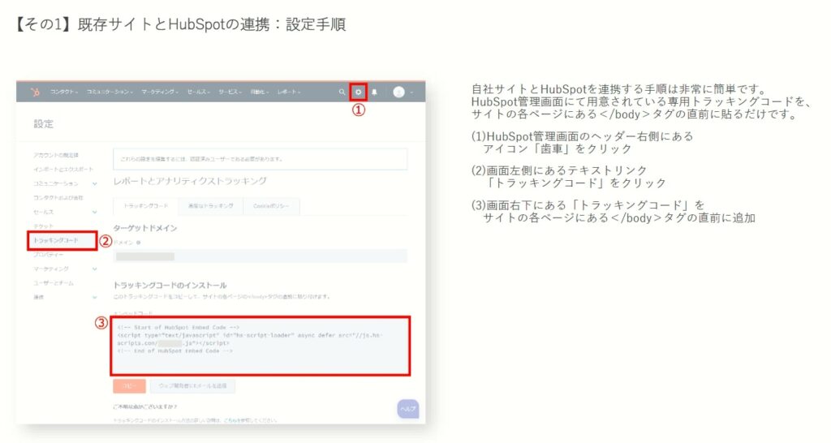Select コンタクトおよび会社 in the sidebar
Image resolution: width=831 pixels, height=443 pixels.
[58, 198]
